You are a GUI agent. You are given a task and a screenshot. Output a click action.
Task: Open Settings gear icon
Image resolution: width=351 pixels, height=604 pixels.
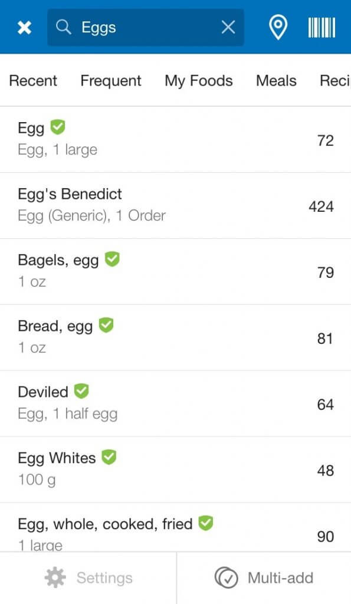pos(55,577)
